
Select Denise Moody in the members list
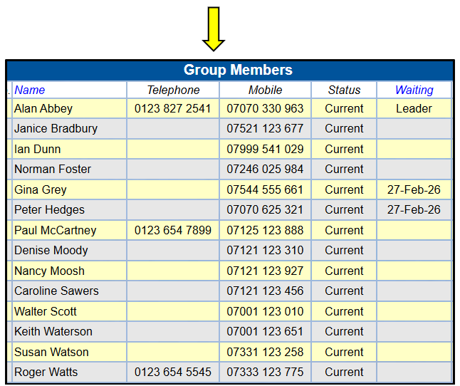click(x=51, y=251)
